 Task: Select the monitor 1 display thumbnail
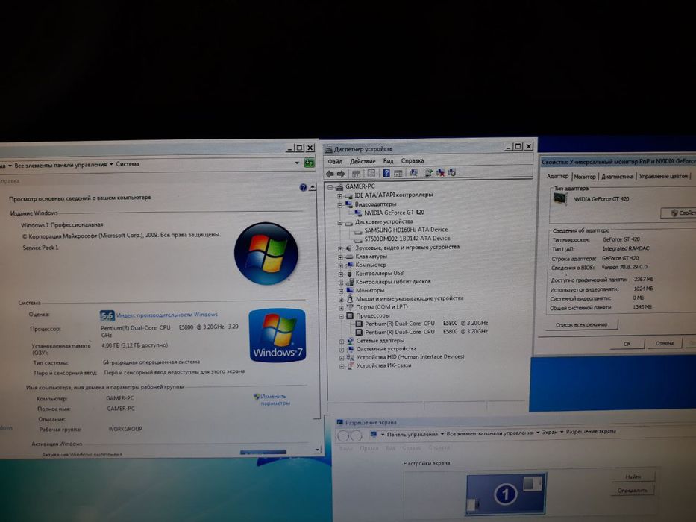tap(506, 494)
